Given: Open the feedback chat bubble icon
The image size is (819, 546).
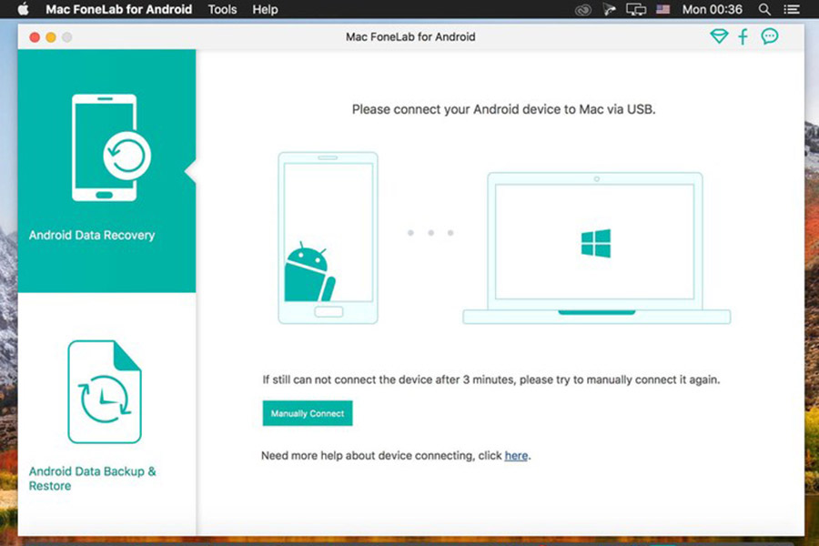Looking at the screenshot, I should (x=769, y=36).
